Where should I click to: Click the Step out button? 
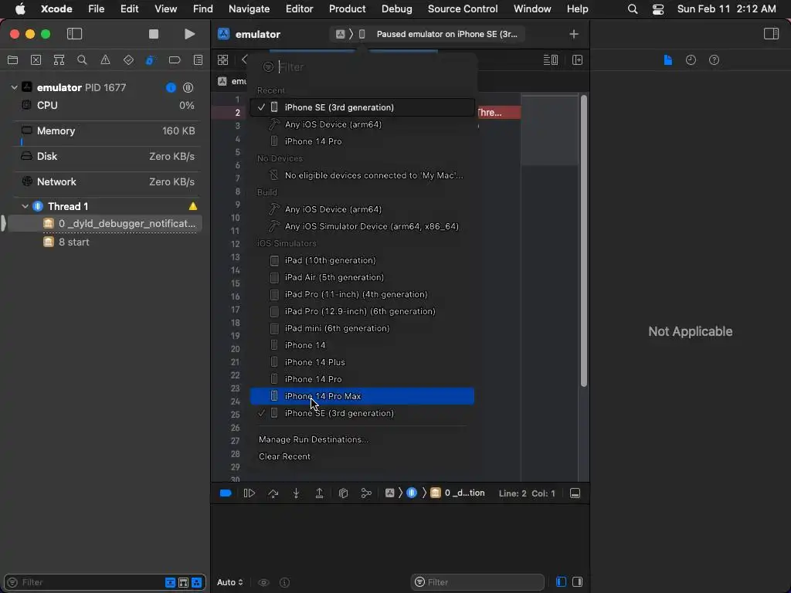[319, 493]
